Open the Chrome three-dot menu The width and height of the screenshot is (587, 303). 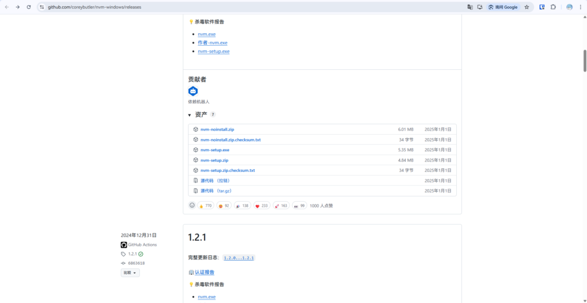(x=581, y=7)
